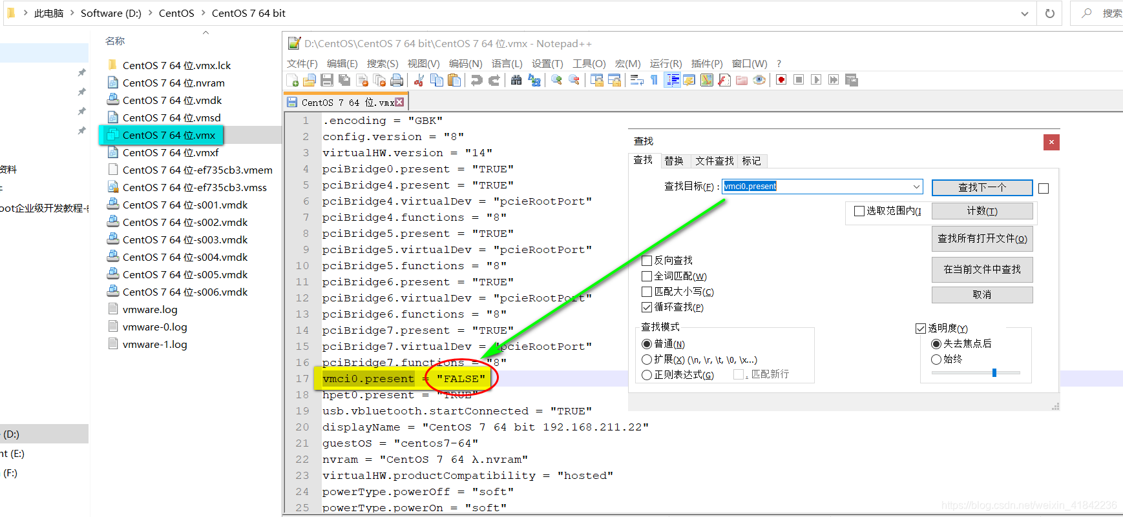Click the 取消 button
This screenshot has height=517, width=1123.
pos(982,294)
